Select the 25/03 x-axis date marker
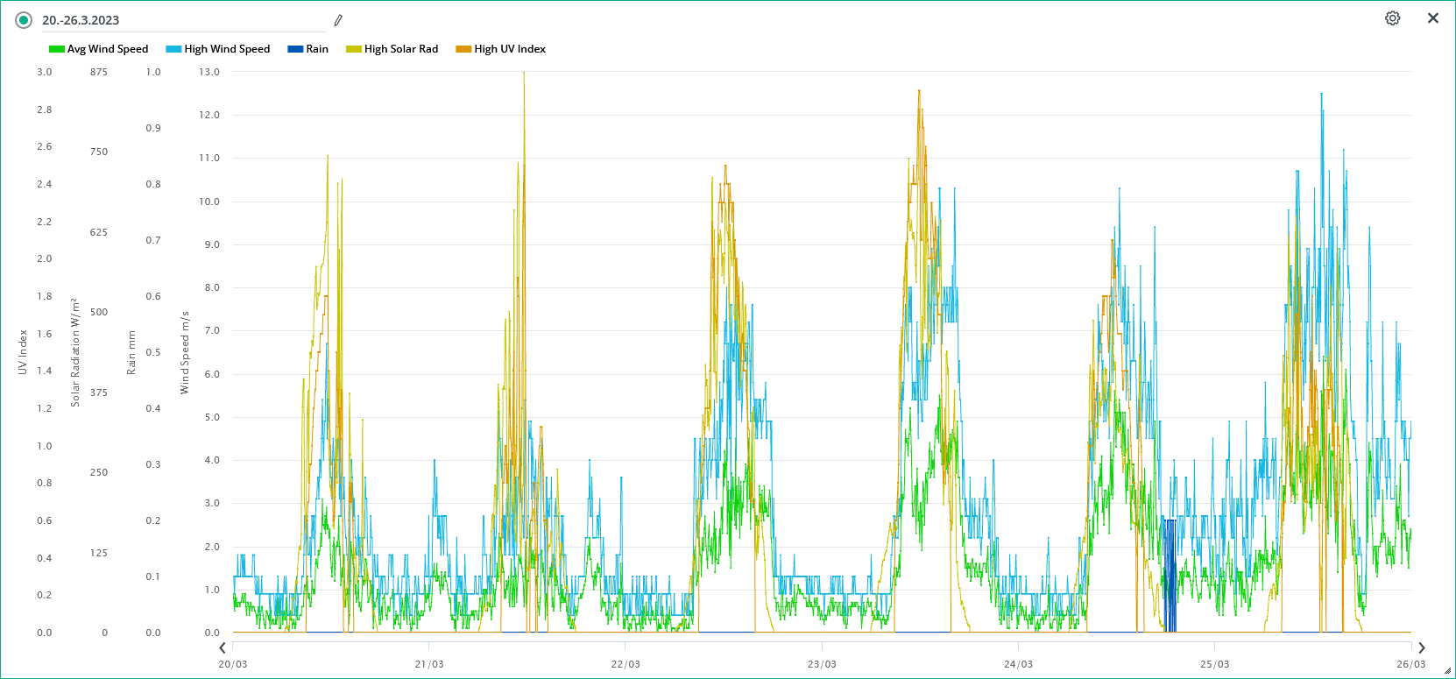The width and height of the screenshot is (1456, 679). tap(1214, 664)
